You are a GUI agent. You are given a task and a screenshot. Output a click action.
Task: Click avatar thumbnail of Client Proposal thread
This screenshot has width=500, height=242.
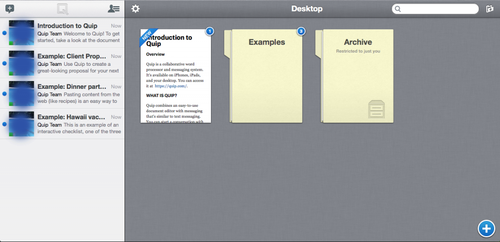point(21,63)
